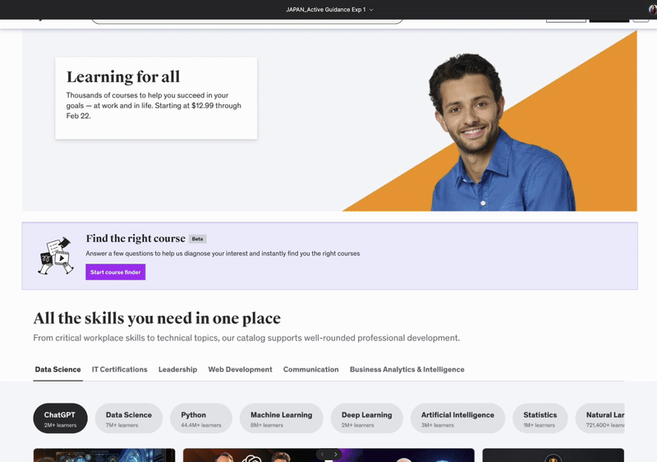Screen dimensions: 657x462
Task: Select the ChatGPT topic pill
Action: pyautogui.click(x=60, y=419)
